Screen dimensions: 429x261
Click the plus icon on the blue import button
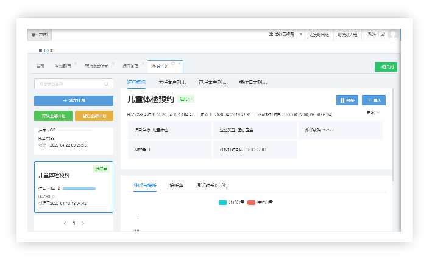coord(369,100)
